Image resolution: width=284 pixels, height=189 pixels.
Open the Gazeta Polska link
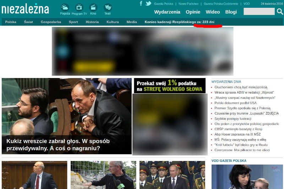[164, 4]
